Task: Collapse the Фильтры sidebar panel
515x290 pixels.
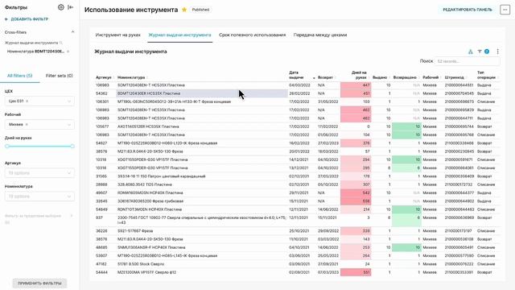Action: click(70, 7)
